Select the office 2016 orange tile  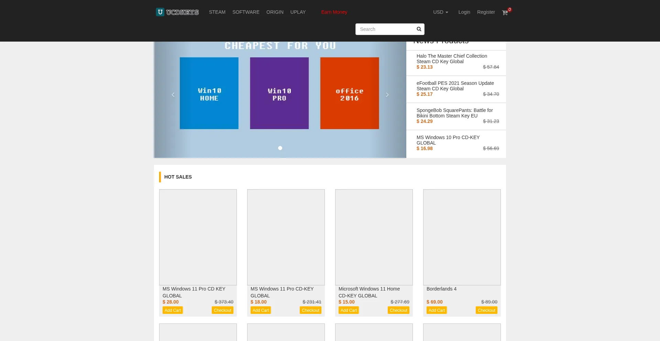[349, 93]
